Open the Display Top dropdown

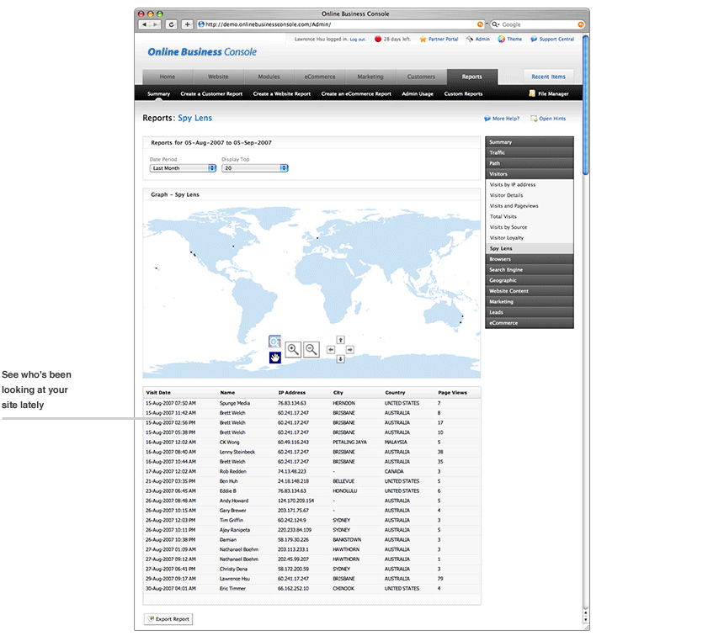(255, 168)
